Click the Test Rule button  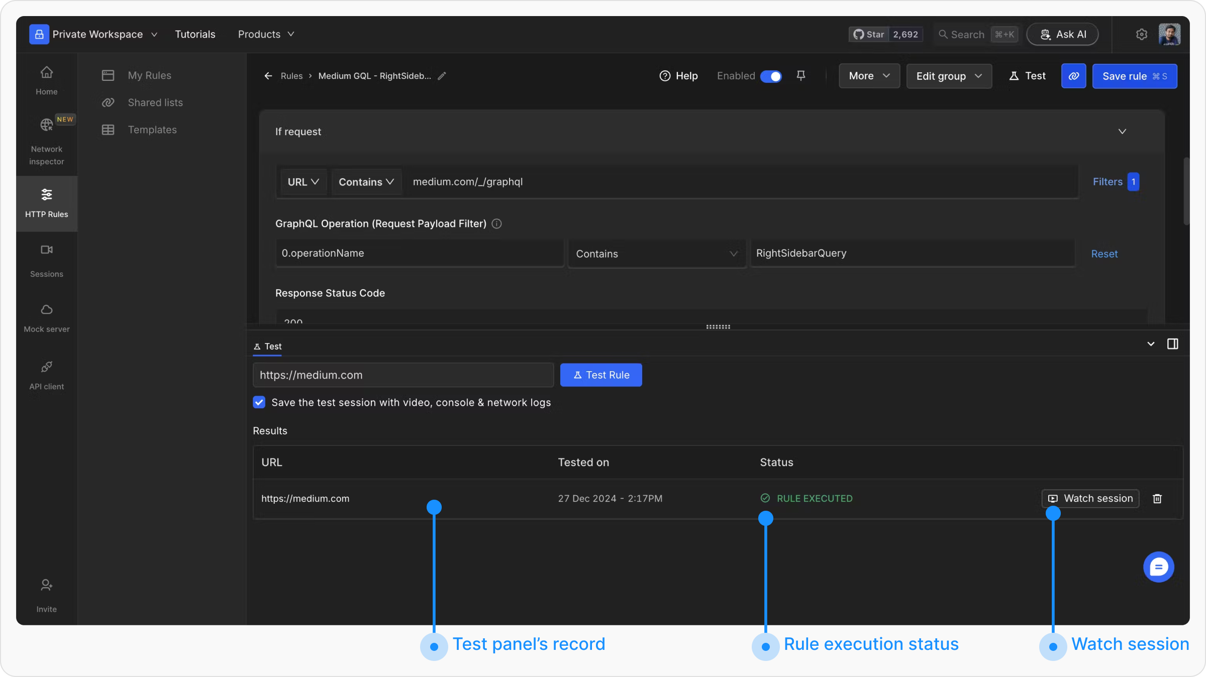tap(601, 375)
